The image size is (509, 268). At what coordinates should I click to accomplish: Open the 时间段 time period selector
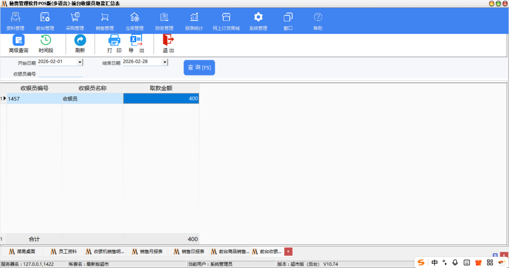tap(46, 41)
